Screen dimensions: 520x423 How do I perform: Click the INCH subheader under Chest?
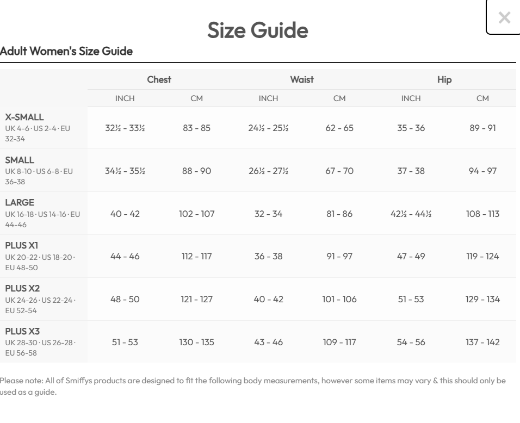coord(125,98)
